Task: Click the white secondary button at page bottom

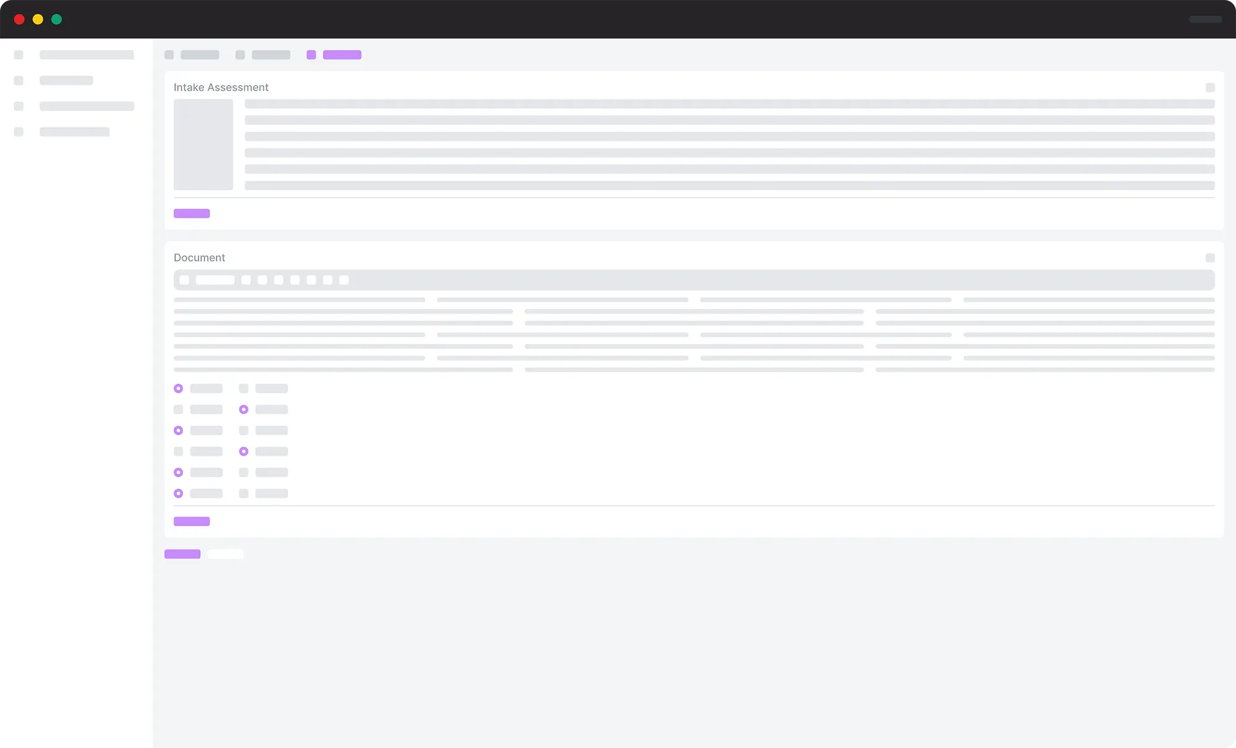Action: (226, 554)
